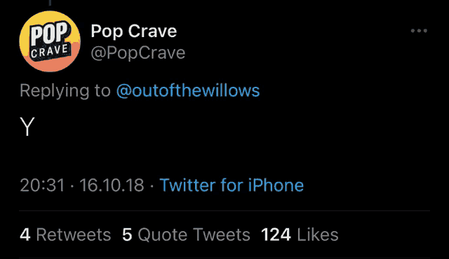The width and height of the screenshot is (449, 259).
Task: Open the @outofthewillows mention link
Action: coord(188,90)
